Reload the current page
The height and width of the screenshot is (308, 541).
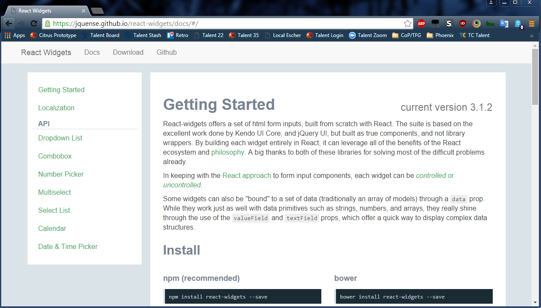tap(34, 24)
